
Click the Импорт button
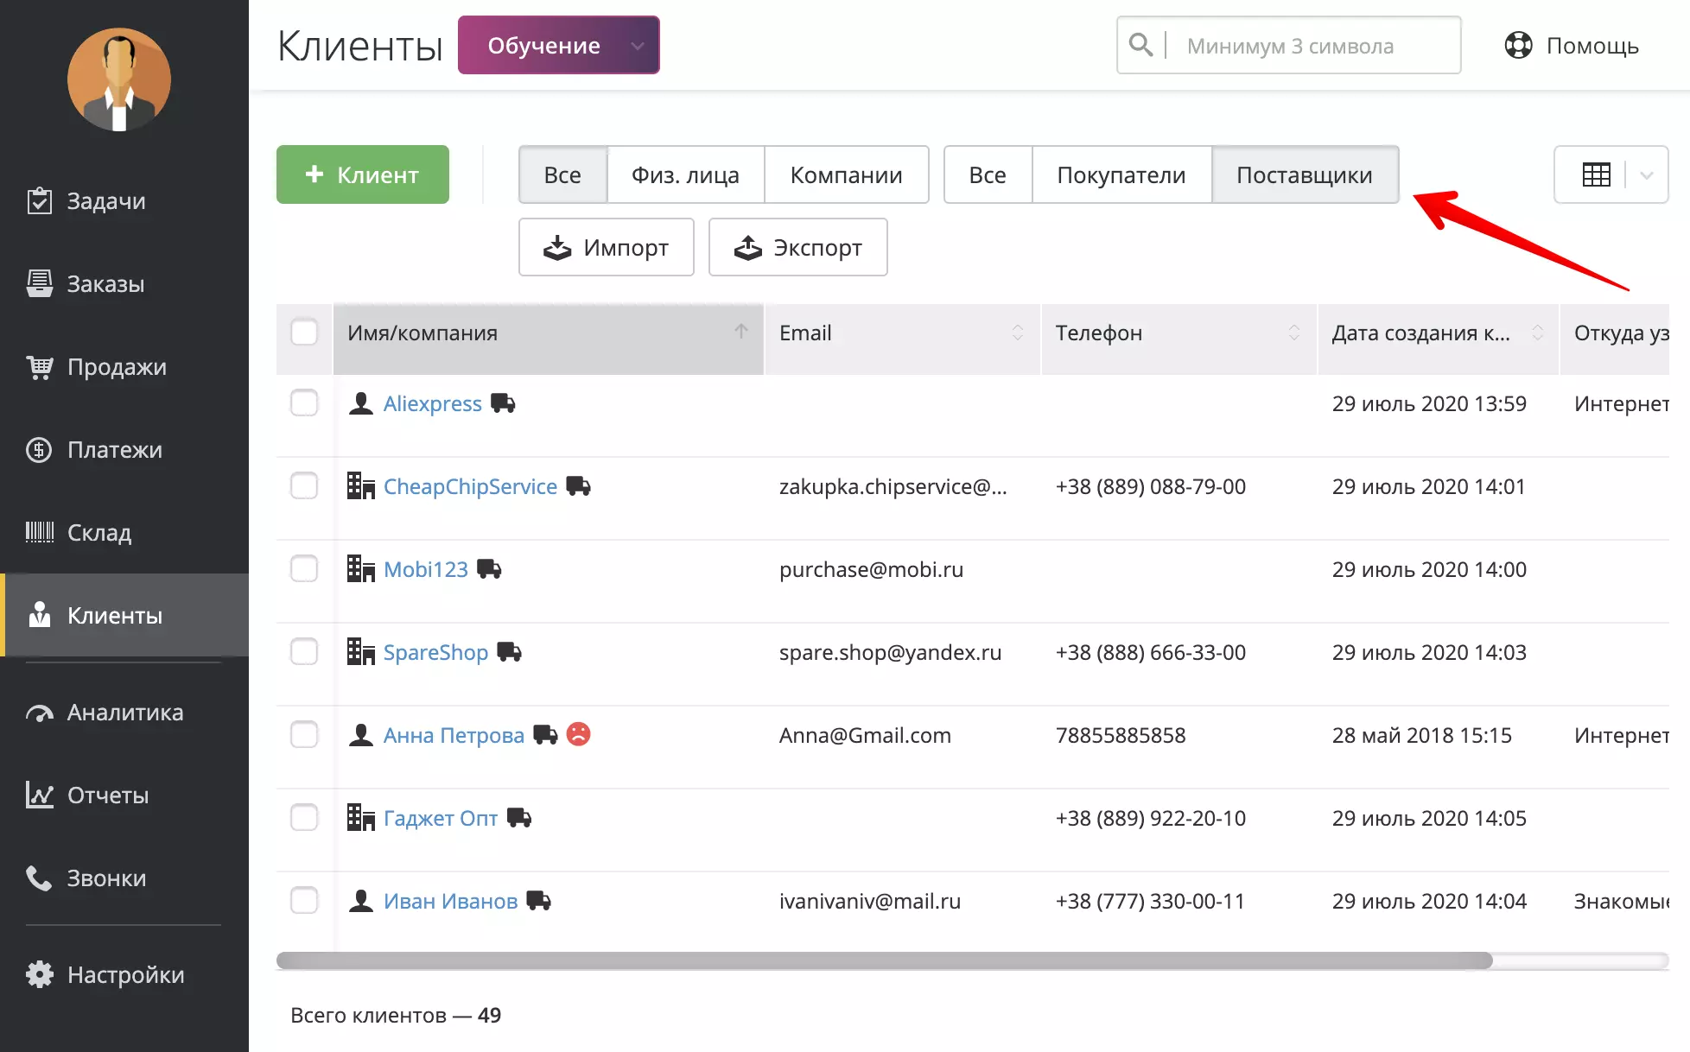607,247
